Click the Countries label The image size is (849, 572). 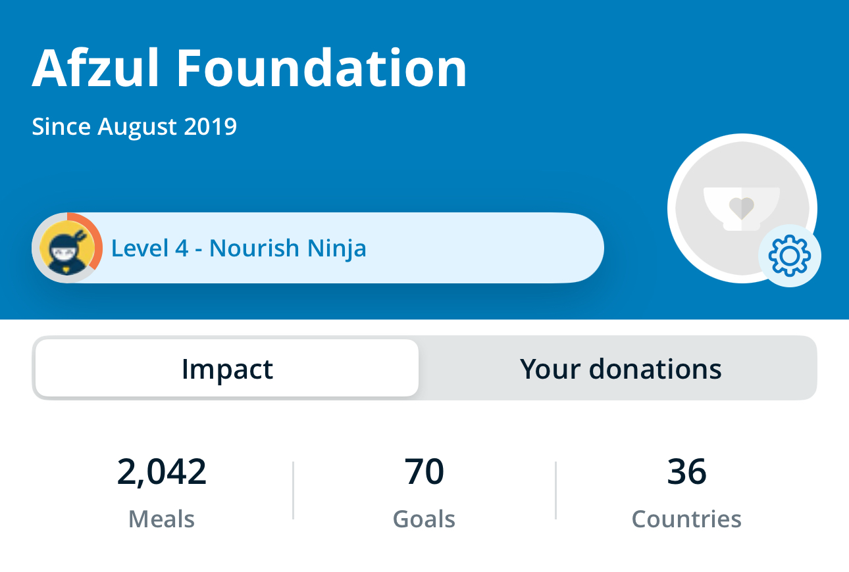point(687,519)
